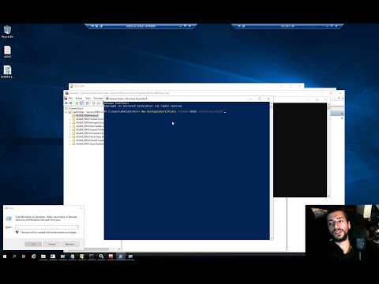Viewport: 379px width, 284px height.
Task: Click the OK button in Run dialog
Action: pyautogui.click(x=33, y=244)
